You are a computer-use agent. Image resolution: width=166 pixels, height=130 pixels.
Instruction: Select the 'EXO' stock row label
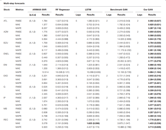tap(6, 76)
